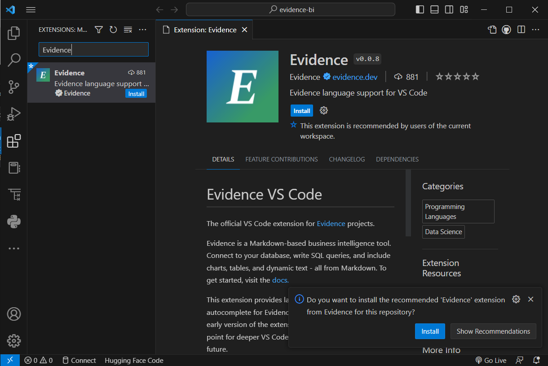This screenshot has height=366, width=548.
Task: Select the Extension: Evidence editor tab
Action: point(204,30)
